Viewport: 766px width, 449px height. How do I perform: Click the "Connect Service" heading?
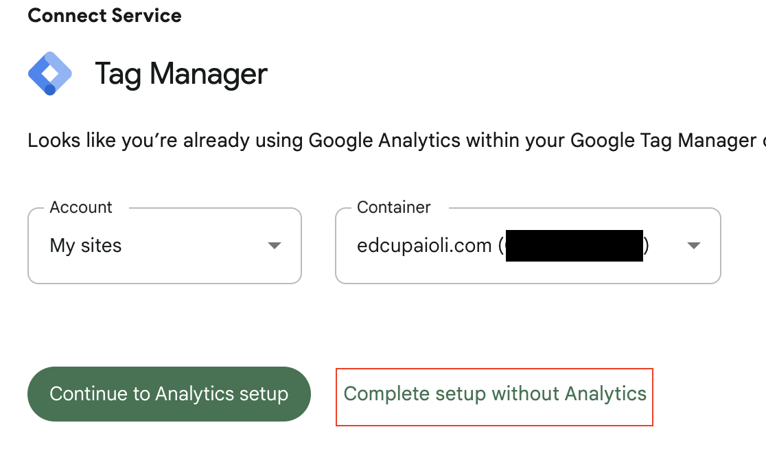pos(104,16)
